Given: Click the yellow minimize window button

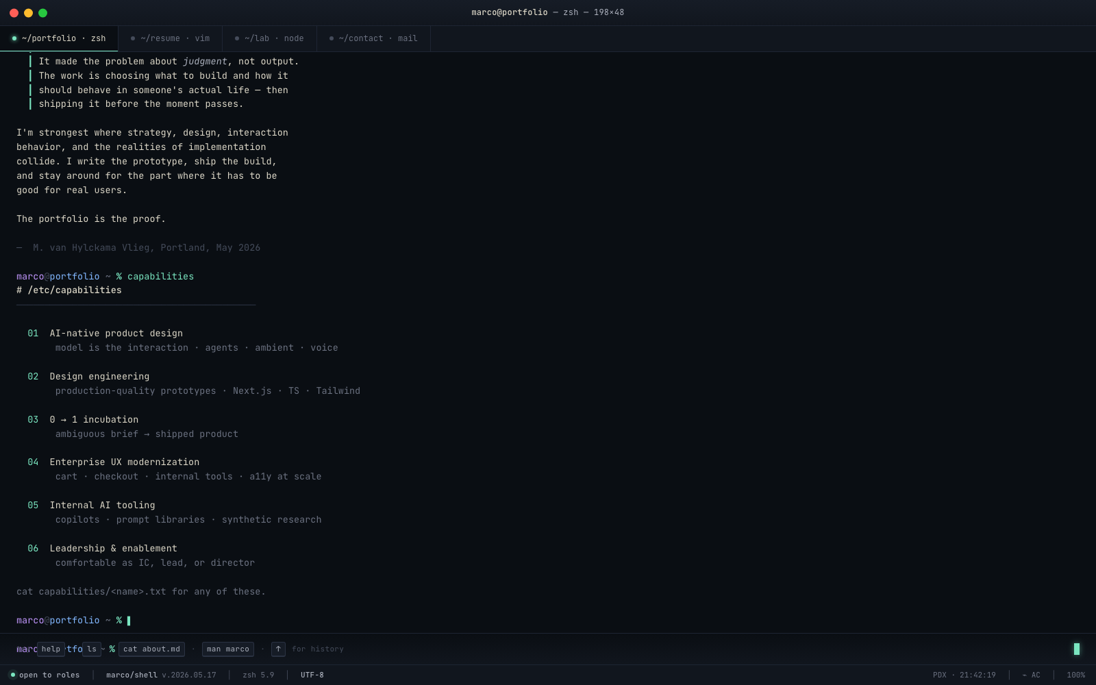Looking at the screenshot, I should 28,13.
